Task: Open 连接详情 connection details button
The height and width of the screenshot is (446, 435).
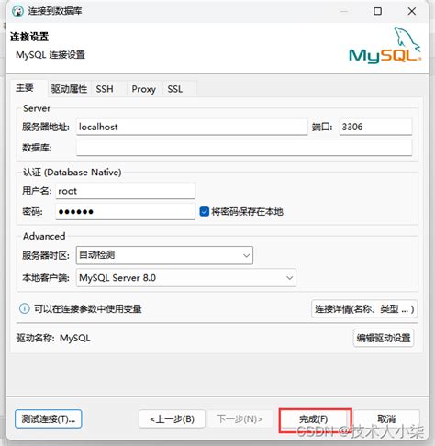Action: pos(364,309)
